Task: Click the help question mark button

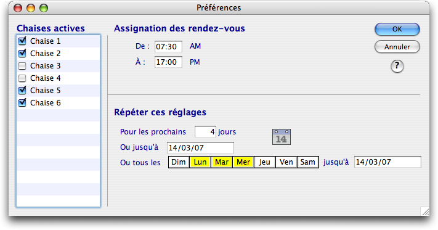Action: point(397,66)
